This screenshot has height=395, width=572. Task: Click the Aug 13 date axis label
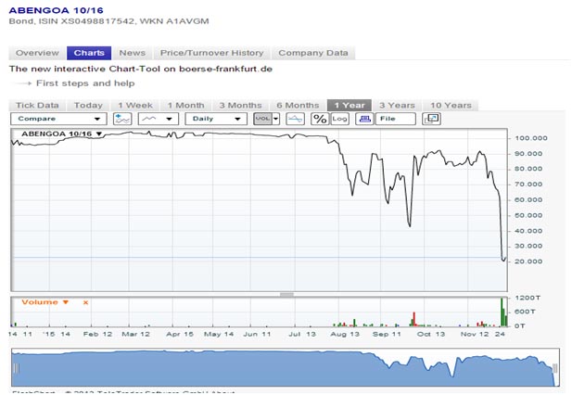pos(345,334)
